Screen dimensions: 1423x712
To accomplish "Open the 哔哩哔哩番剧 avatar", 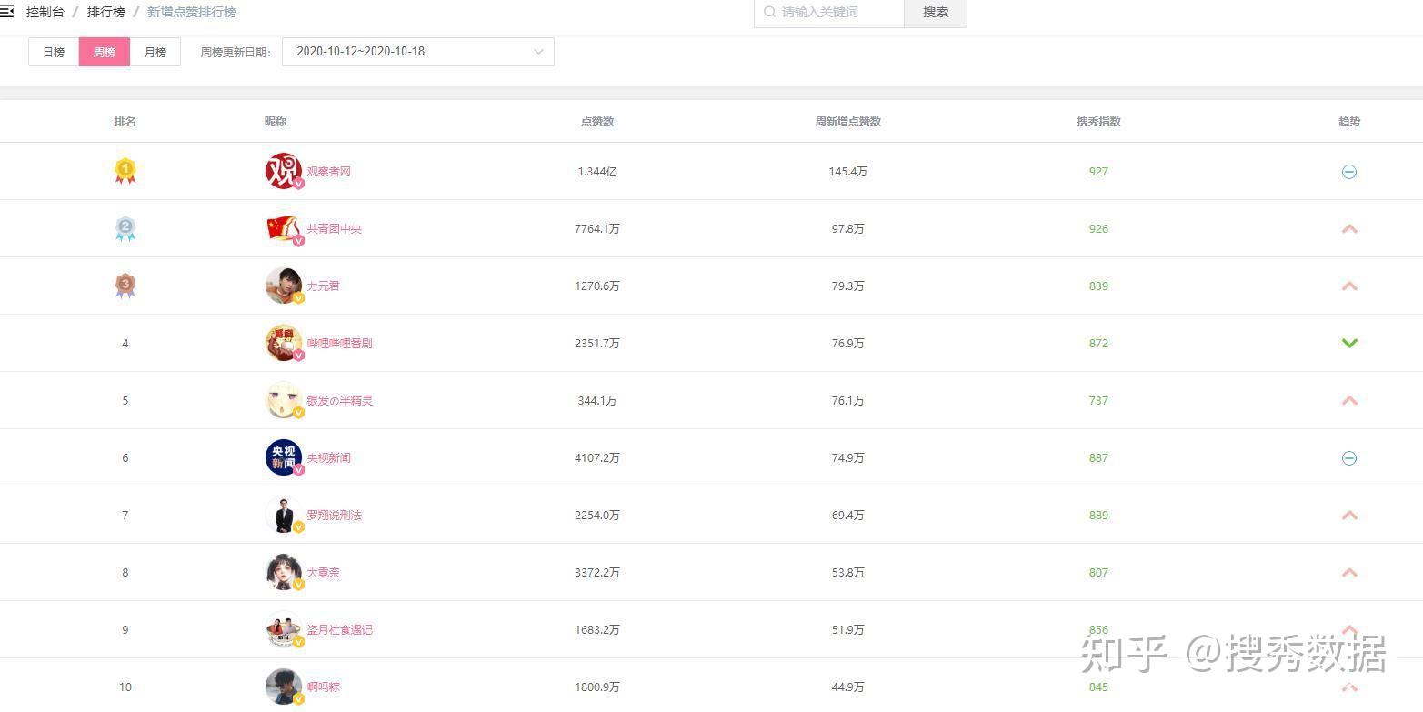I will (x=284, y=343).
